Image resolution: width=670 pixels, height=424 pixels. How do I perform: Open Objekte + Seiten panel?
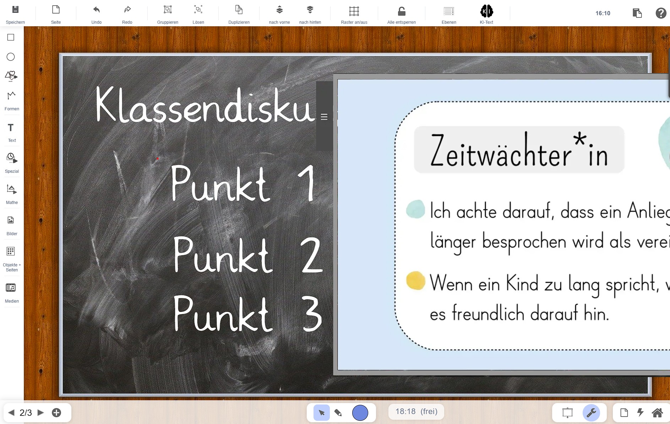[11, 251]
